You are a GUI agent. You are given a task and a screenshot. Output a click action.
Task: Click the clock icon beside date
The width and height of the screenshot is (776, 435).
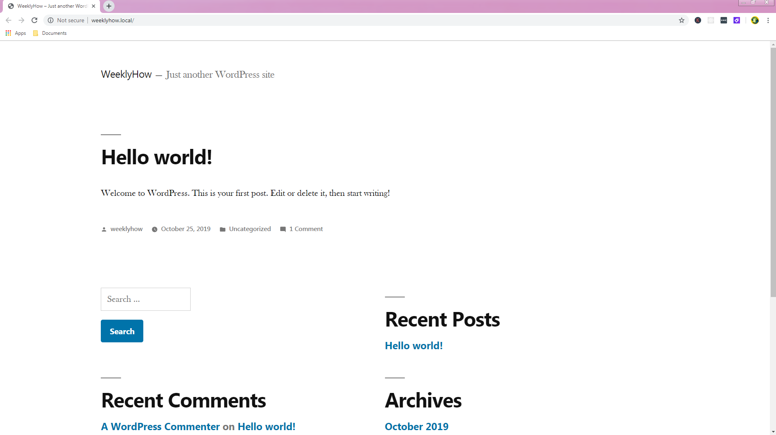click(155, 229)
